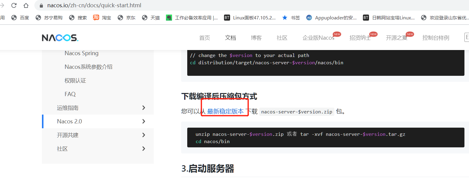Viewport: 469px width, 181px height.
Task: Open the FAQ sidebar link
Action: [x=70, y=94]
